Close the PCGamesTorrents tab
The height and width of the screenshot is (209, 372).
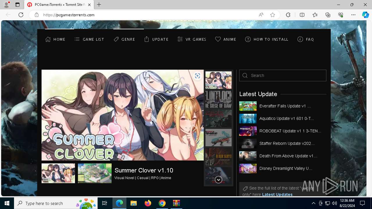tap(90, 5)
